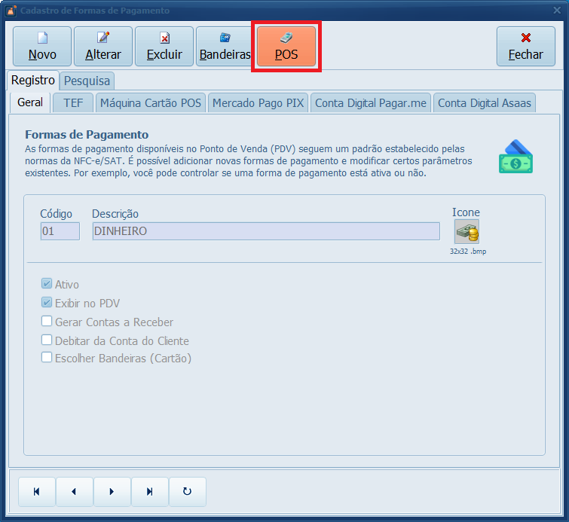The width and height of the screenshot is (569, 522).
Task: Jump to last record icon
Action: tap(150, 492)
